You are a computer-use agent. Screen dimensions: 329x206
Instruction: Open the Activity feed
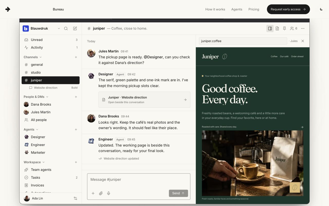[x=51, y=48]
